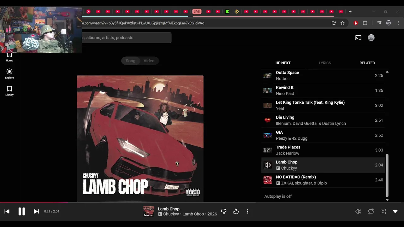The width and height of the screenshot is (404, 227).
Task: Click the queue scroll down arrow
Action: [387, 200]
